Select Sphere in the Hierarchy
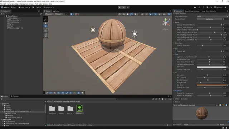The image size is (229, 129). (x=12, y=24)
